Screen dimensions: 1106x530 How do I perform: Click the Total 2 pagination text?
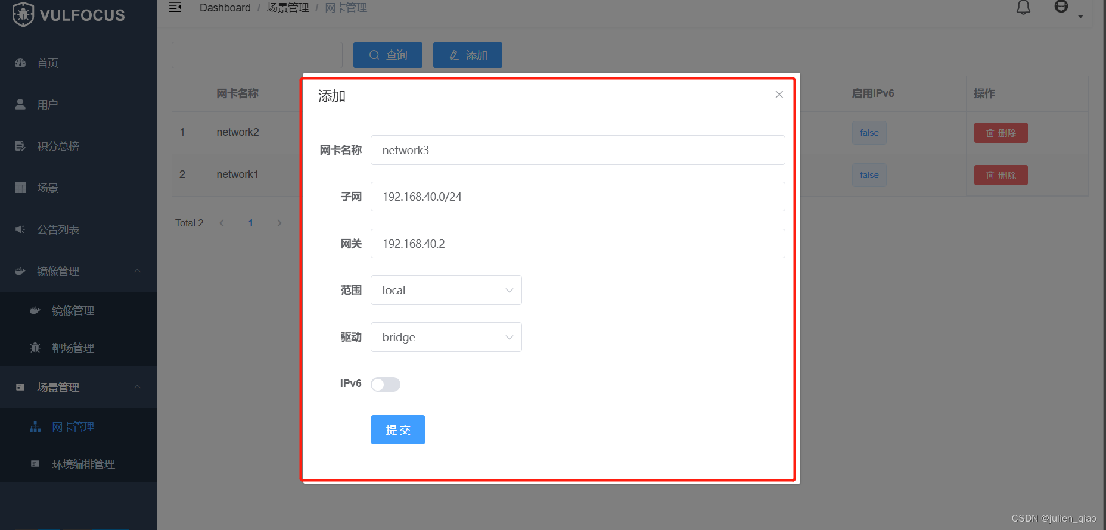coord(189,223)
